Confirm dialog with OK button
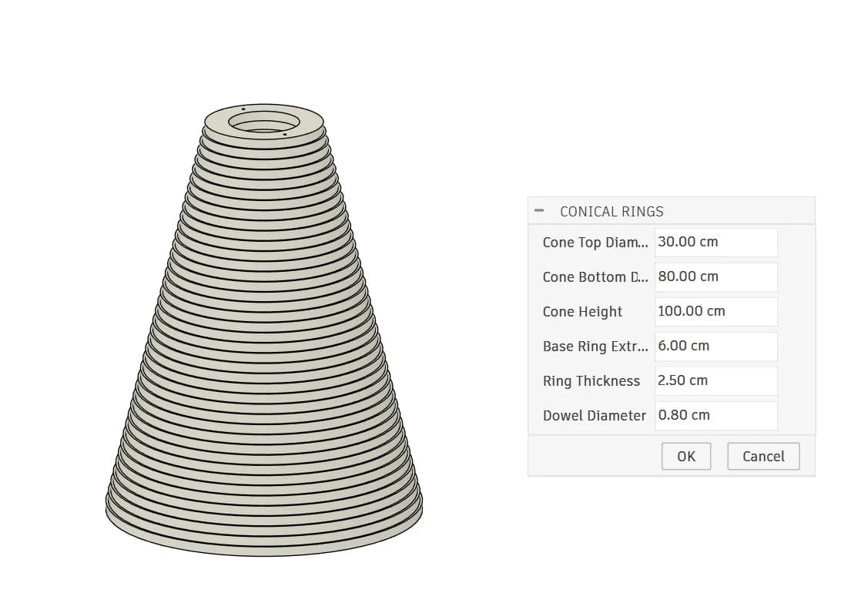851x613 pixels. (x=686, y=456)
